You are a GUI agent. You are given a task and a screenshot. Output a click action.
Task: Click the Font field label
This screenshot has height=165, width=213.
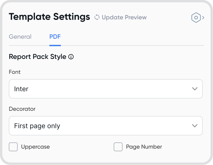[x=15, y=72]
